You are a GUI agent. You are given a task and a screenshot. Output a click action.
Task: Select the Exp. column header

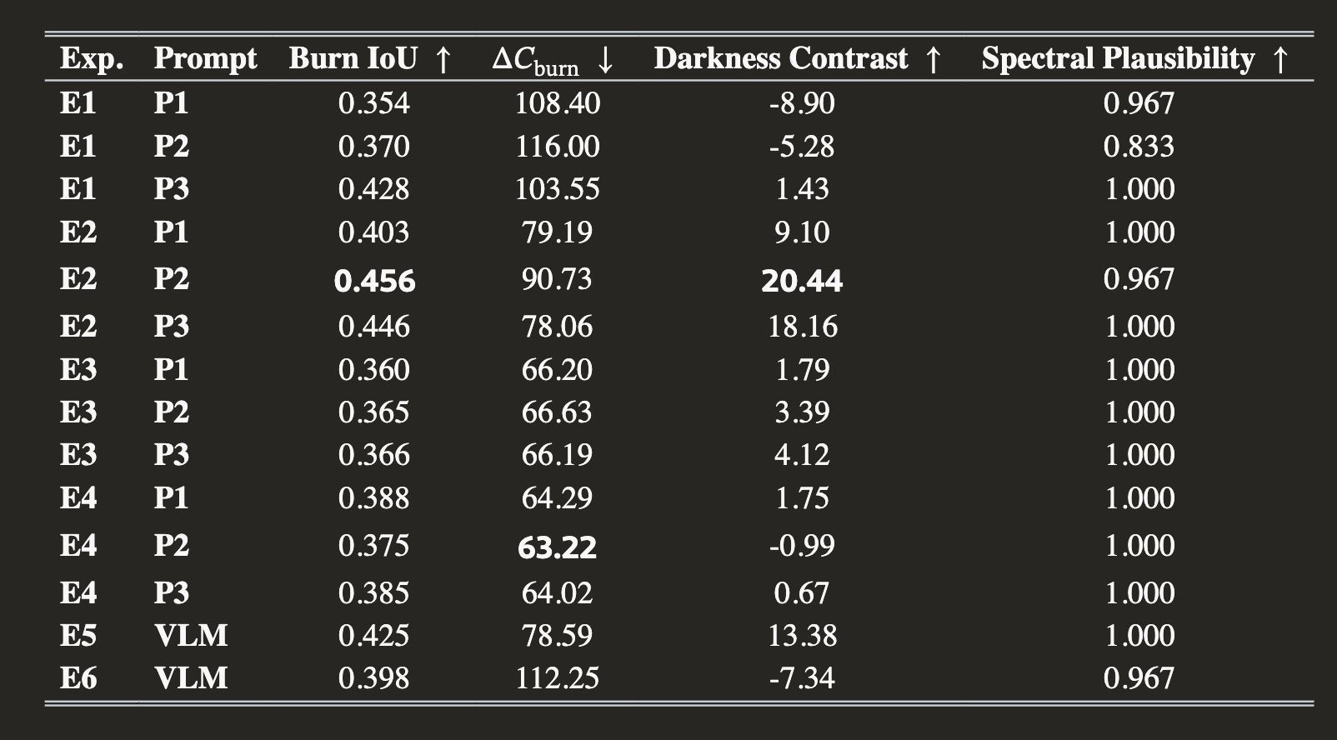[92, 59]
